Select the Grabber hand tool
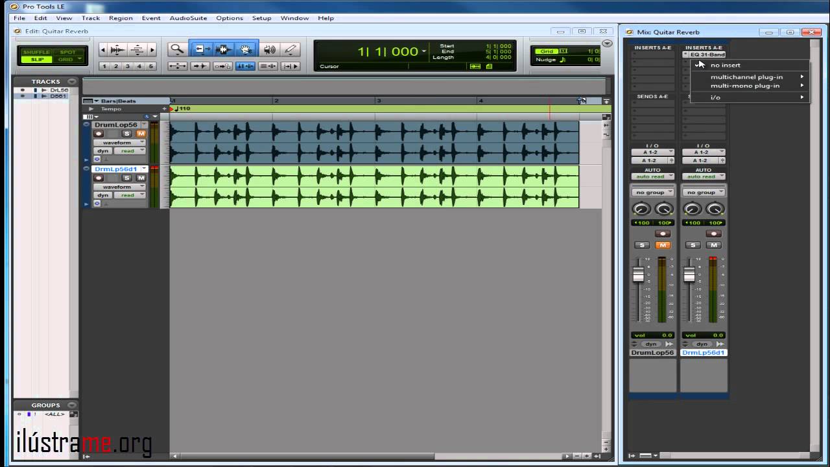The height and width of the screenshot is (467, 830). [x=246, y=49]
